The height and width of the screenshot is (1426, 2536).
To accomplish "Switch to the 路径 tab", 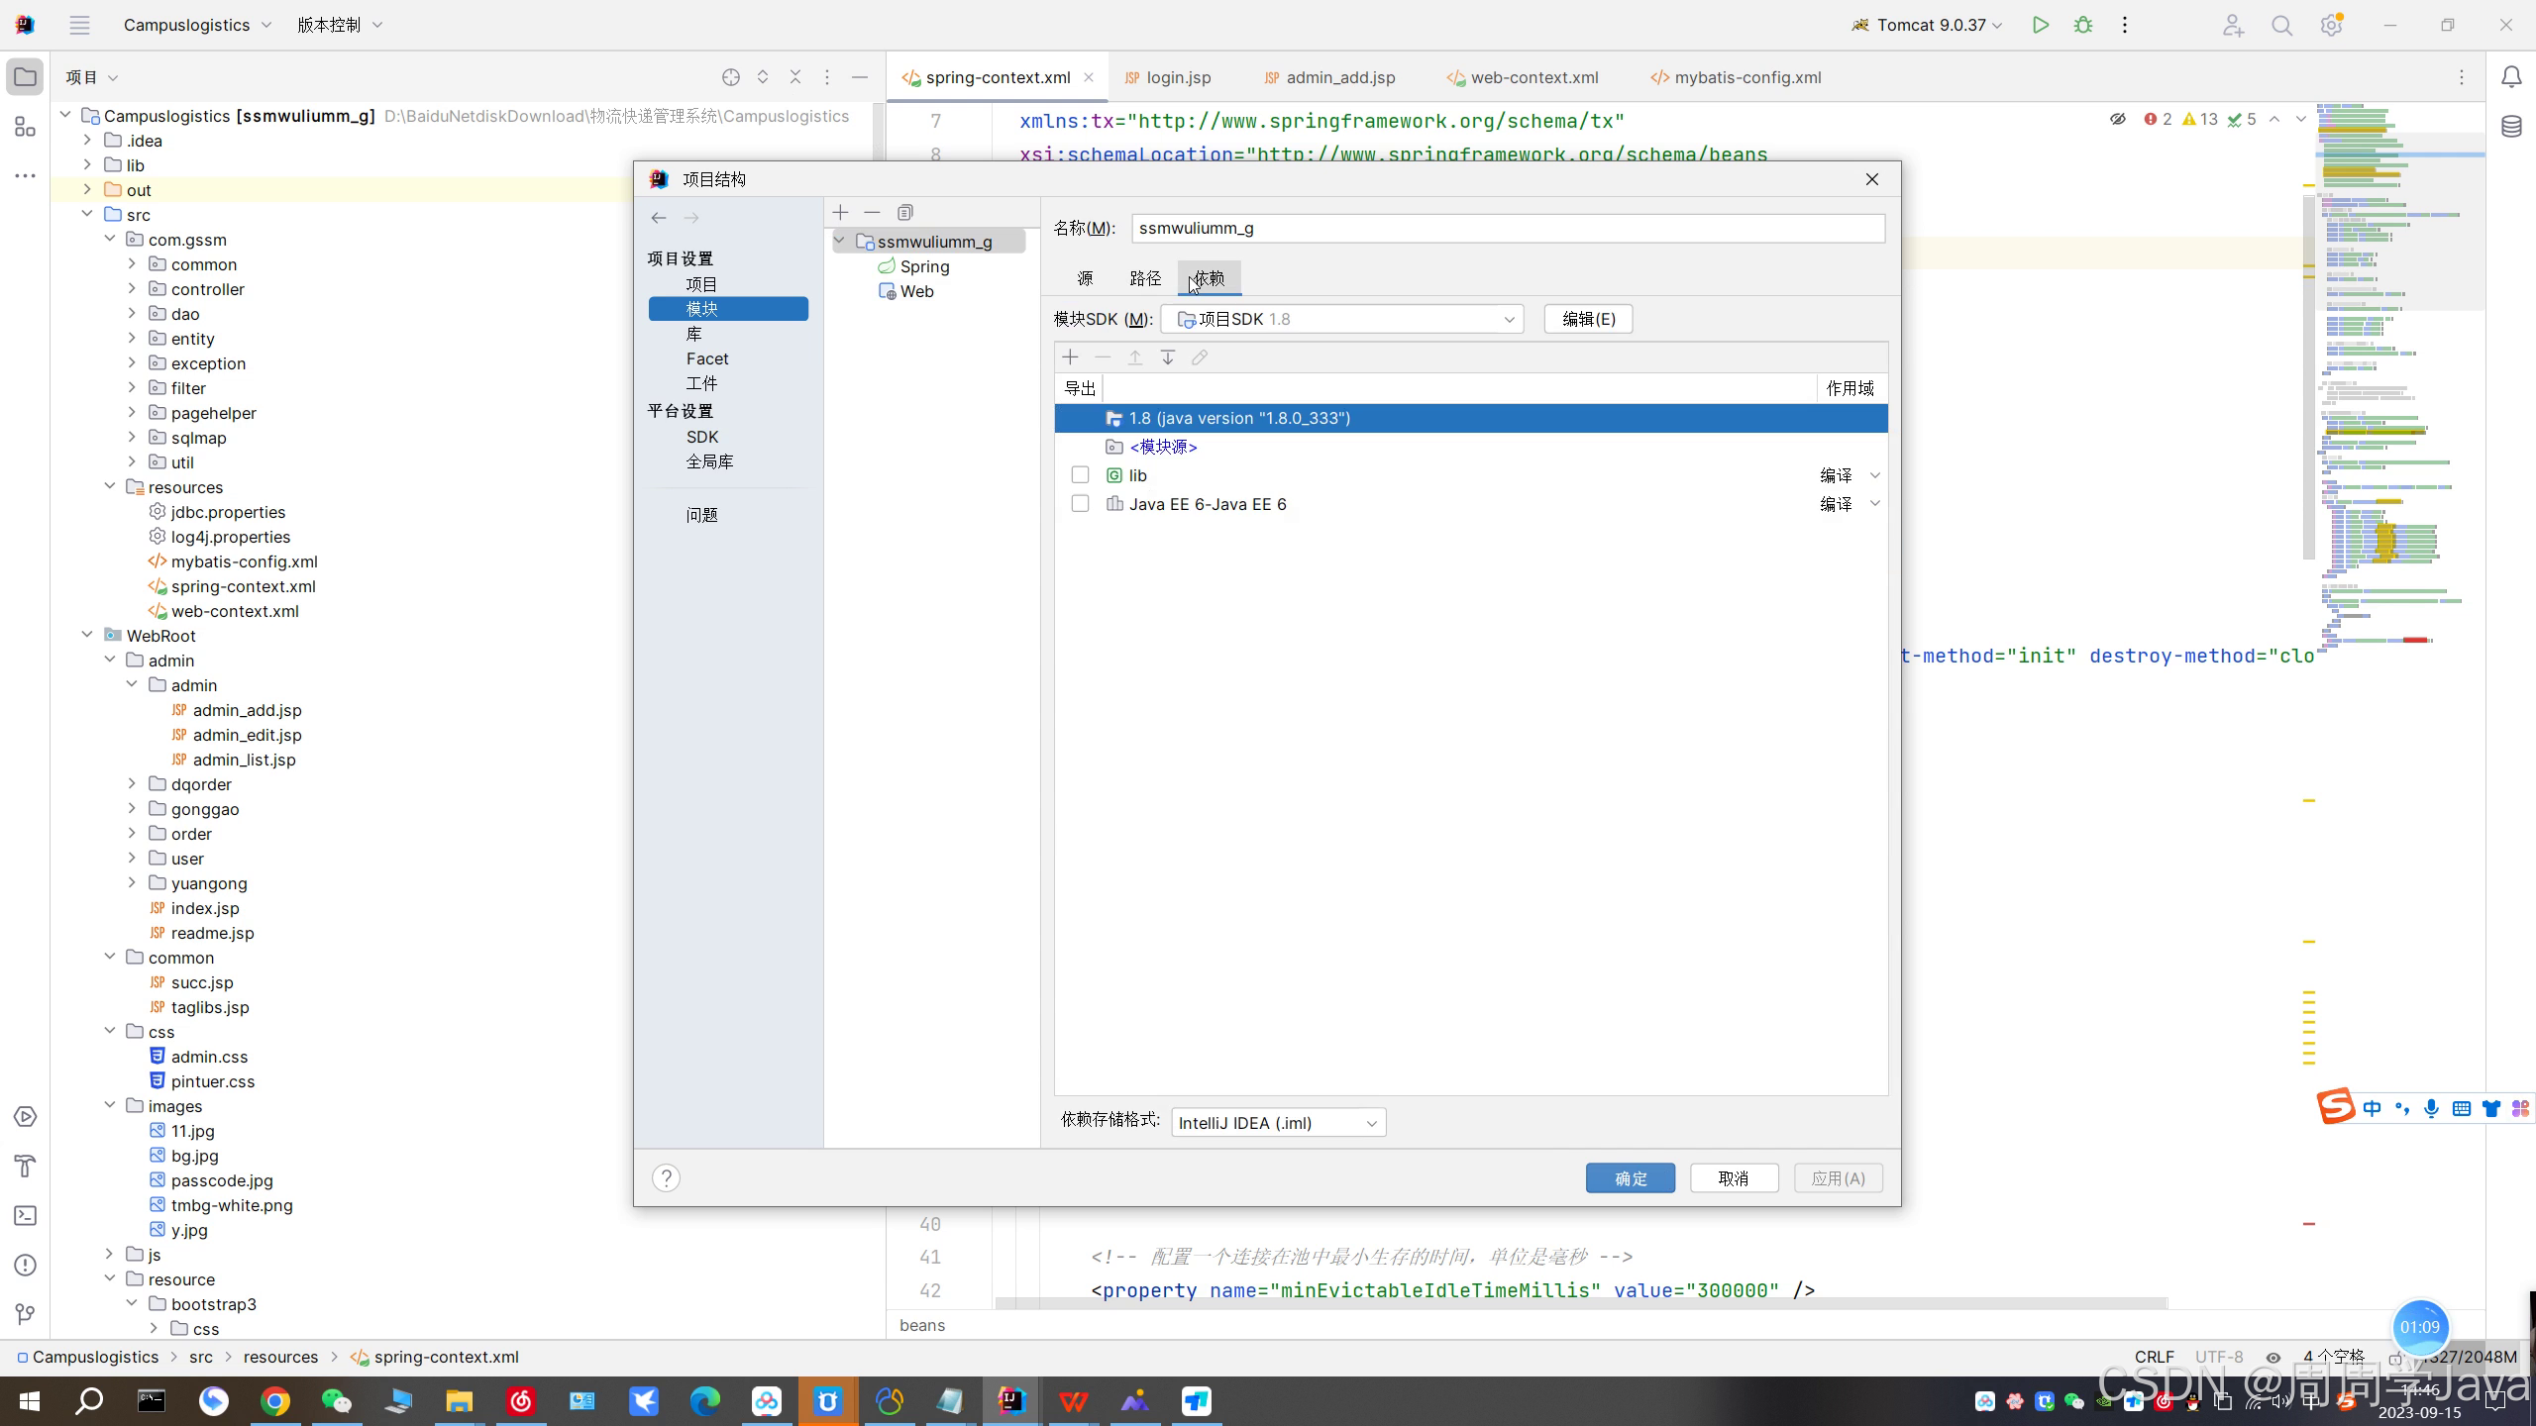I will [x=1144, y=278].
